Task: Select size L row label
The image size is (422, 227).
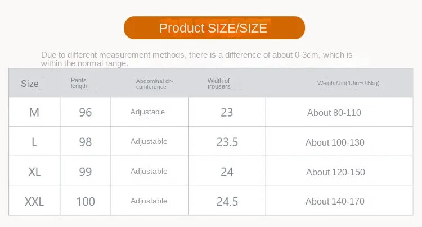Action: [x=34, y=142]
